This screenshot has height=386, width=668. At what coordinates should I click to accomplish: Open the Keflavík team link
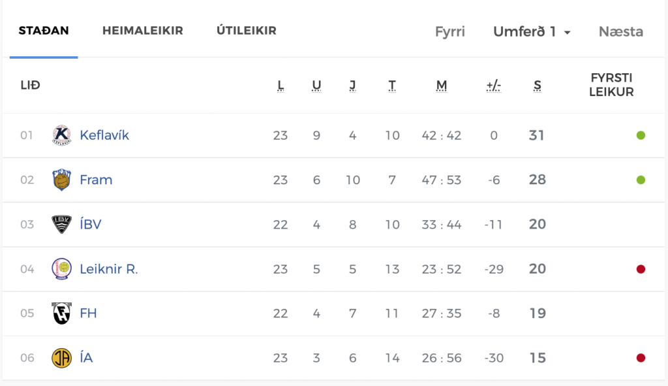104,135
